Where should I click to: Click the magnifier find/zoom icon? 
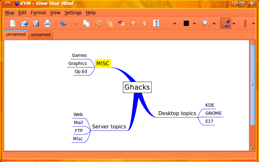coord(206,23)
